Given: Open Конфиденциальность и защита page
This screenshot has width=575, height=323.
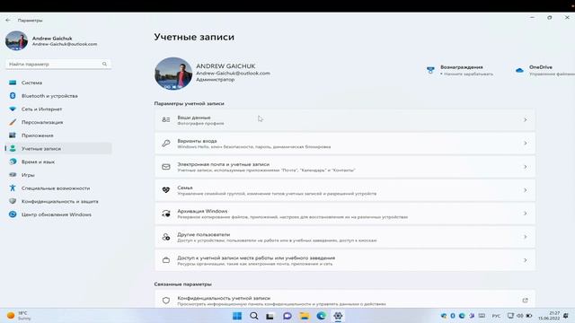Looking at the screenshot, I should 58,201.
